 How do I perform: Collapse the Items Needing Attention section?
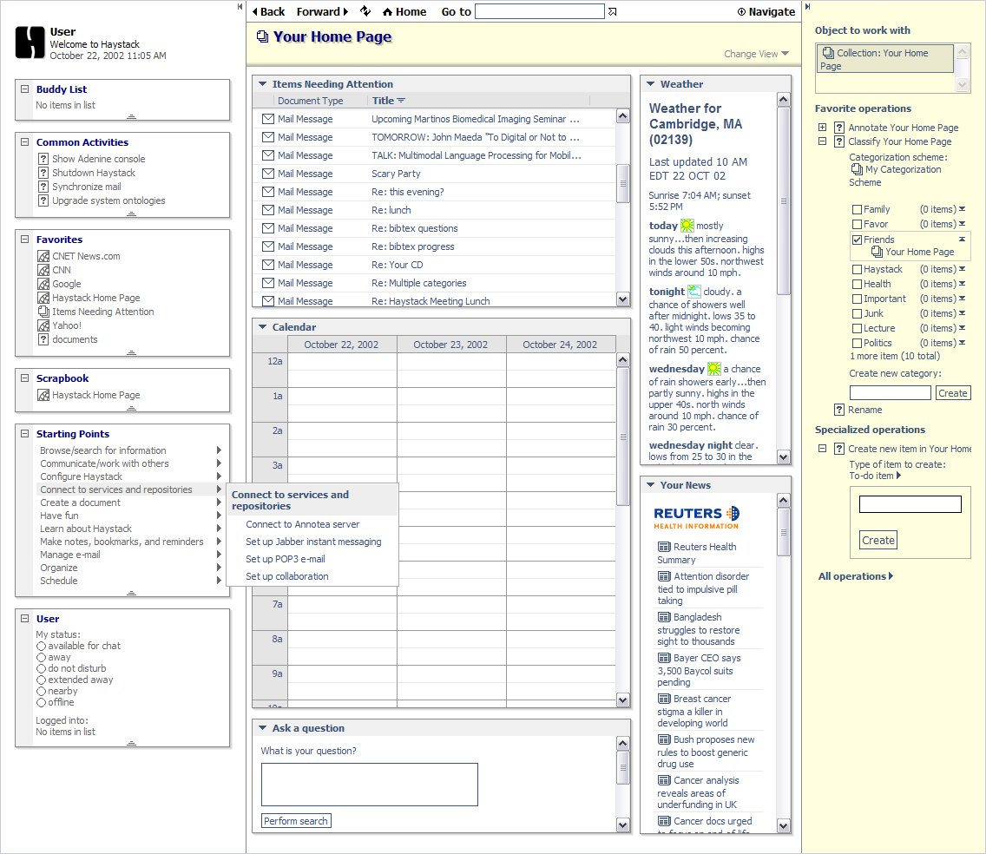[x=262, y=83]
